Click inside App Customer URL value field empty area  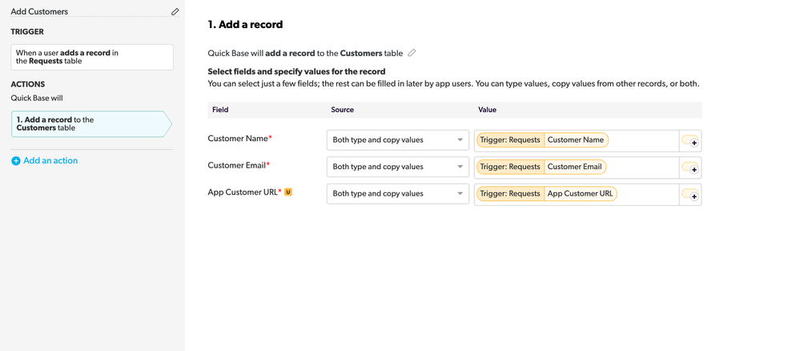(648, 195)
